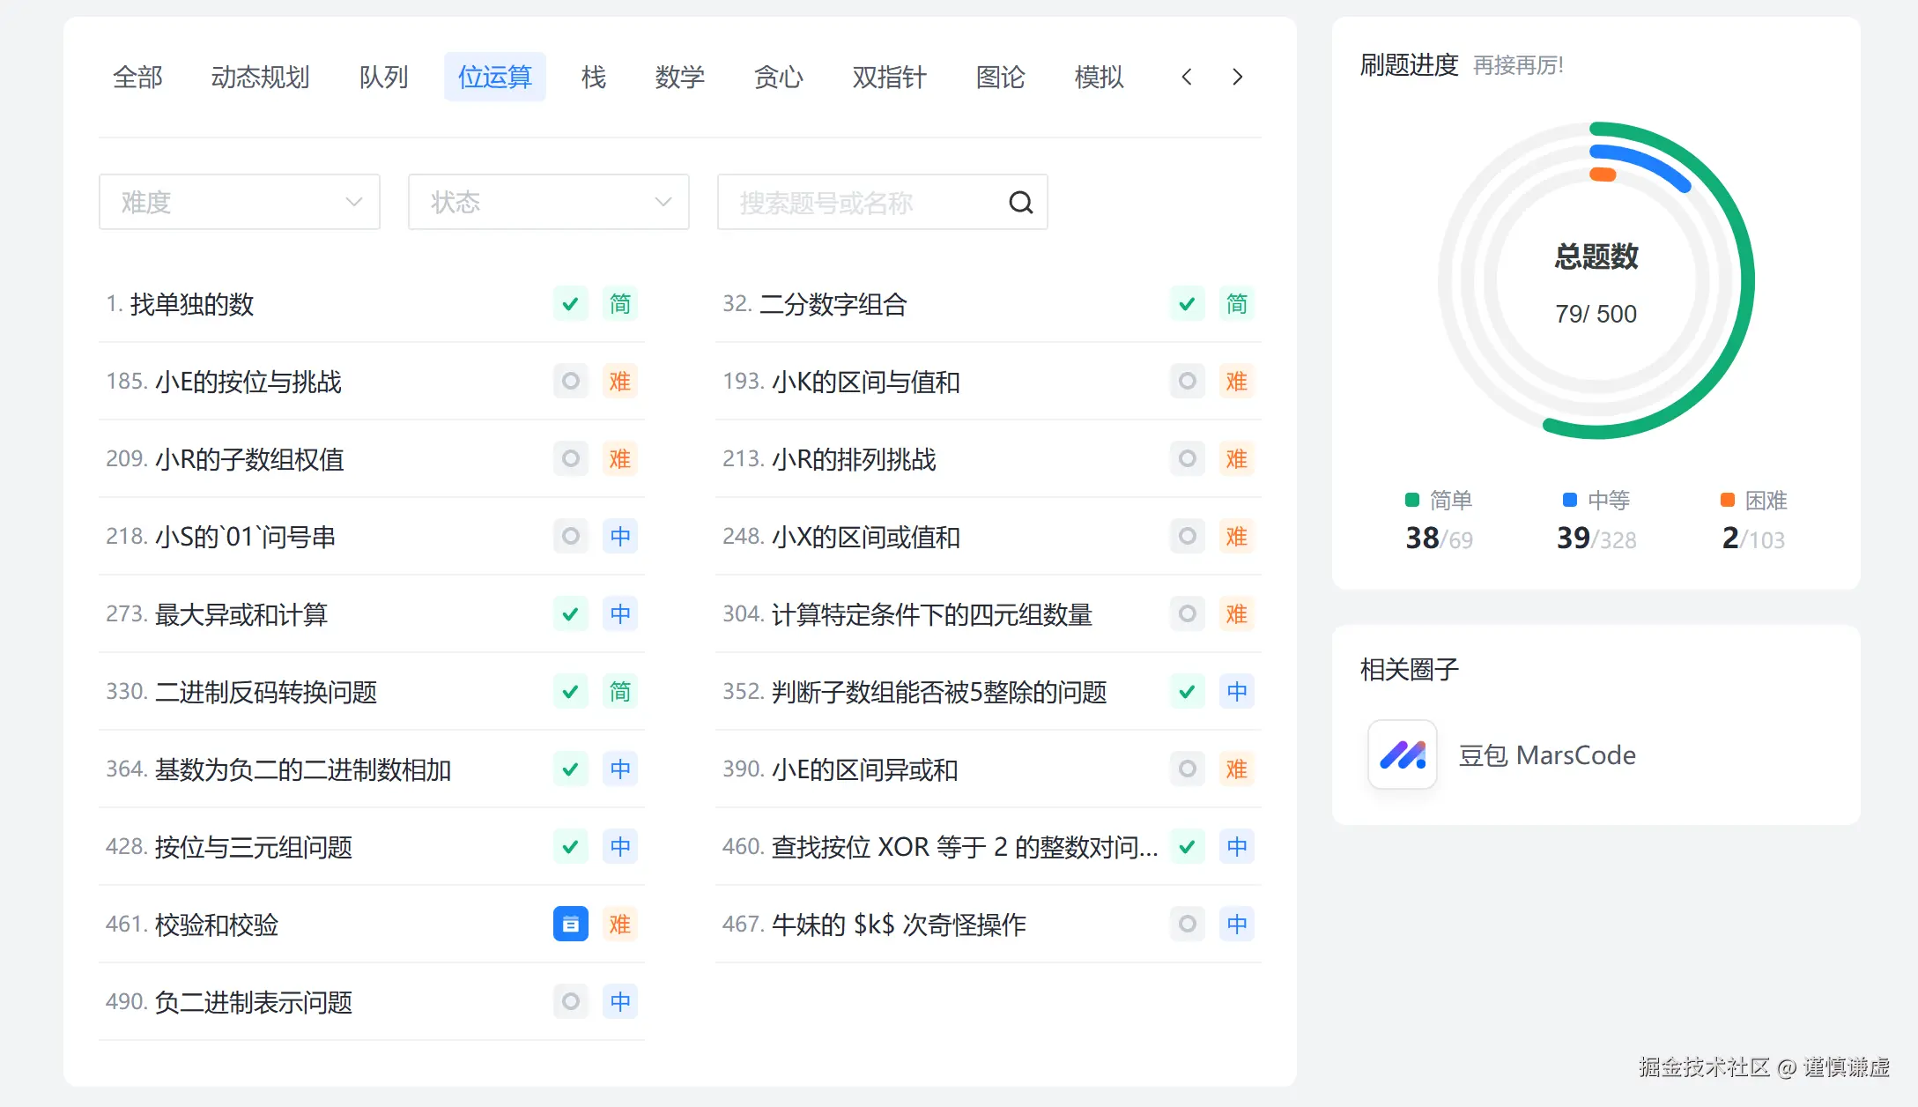Open problem 364 基数为负二的二进制数相加
Screen dimensions: 1918x1107
click(302, 769)
